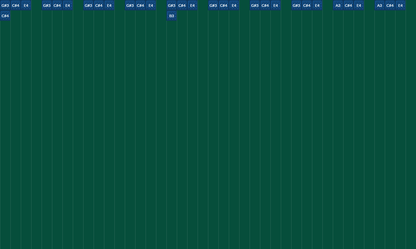Select the third G#3 note in top row
Image resolution: width=416 pixels, height=249 pixels.
(x=88, y=5)
